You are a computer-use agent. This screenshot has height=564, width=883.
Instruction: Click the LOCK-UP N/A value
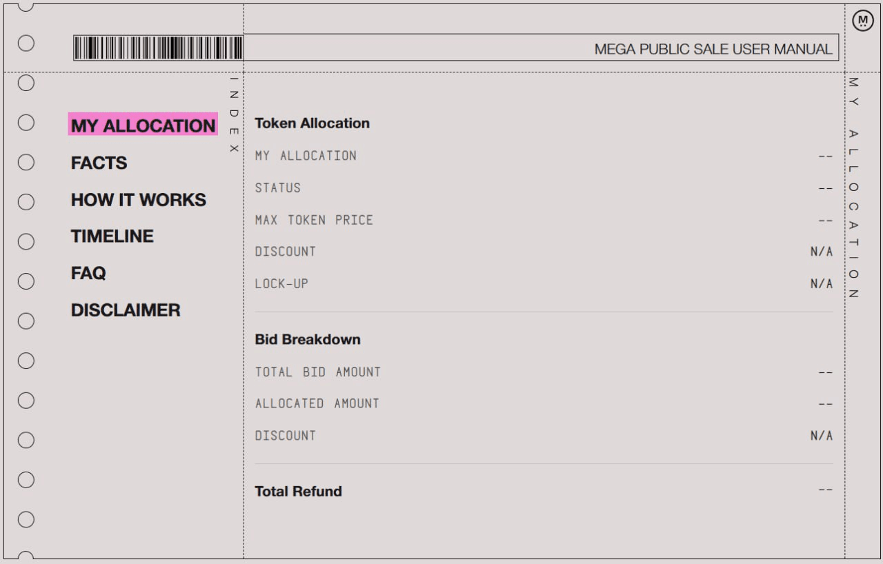click(x=821, y=284)
